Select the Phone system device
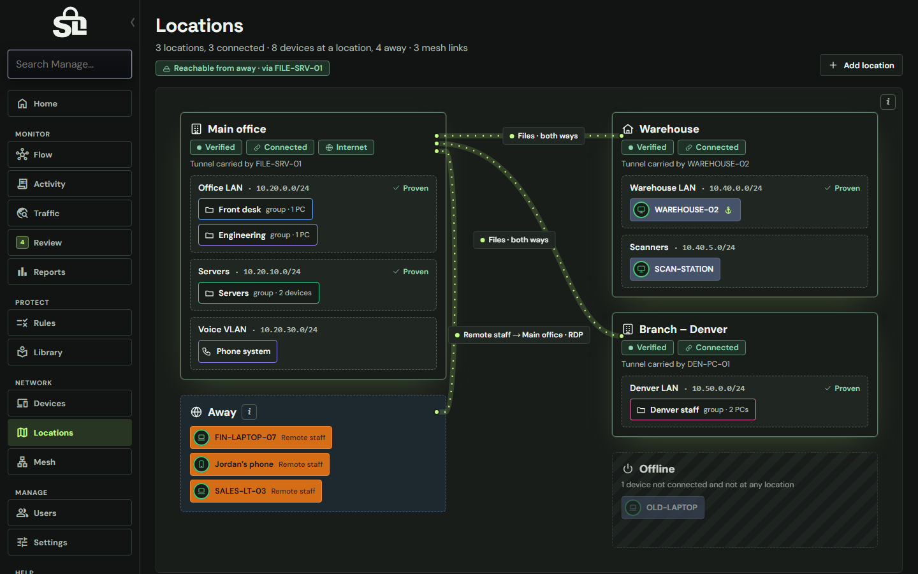Image resolution: width=918 pixels, height=574 pixels. (238, 351)
